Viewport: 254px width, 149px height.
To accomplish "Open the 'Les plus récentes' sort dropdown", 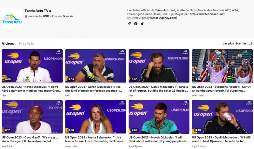I will 234,43.
